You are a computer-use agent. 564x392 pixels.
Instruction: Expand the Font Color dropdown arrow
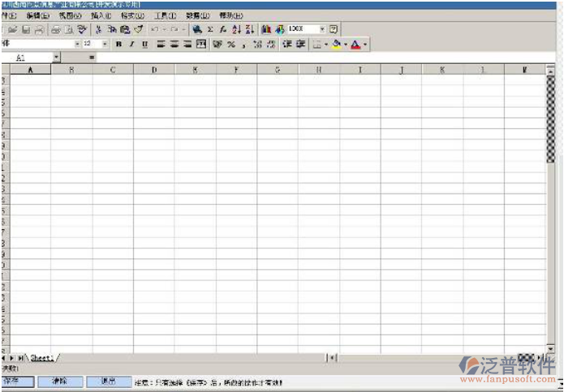(x=365, y=45)
